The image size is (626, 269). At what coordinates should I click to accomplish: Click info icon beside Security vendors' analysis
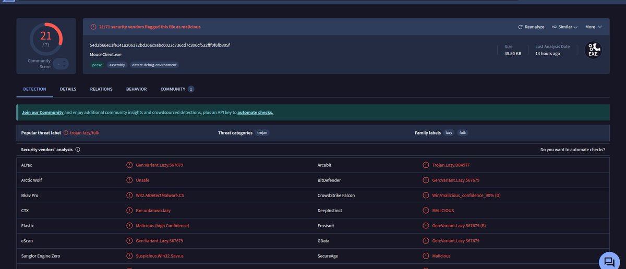coord(78,149)
